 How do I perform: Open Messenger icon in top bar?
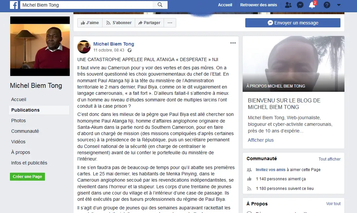point(300,5)
